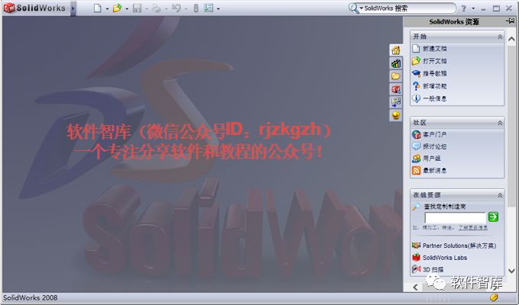Select the RealView appearances yellow sphere tab
Viewport: 519px width, 305px height.
396,115
